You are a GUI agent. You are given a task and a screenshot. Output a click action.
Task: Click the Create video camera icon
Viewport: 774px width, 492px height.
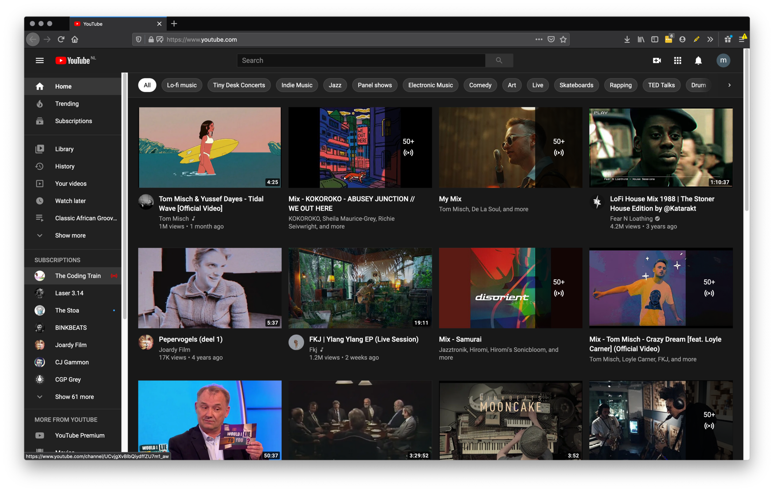coord(657,60)
